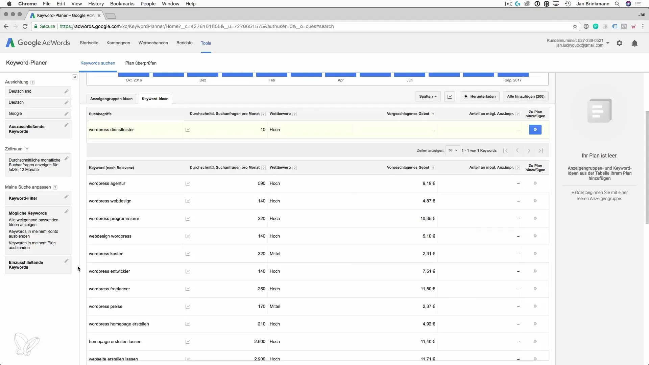
Task: Open help for Ausrichtung
Action: coord(32,82)
